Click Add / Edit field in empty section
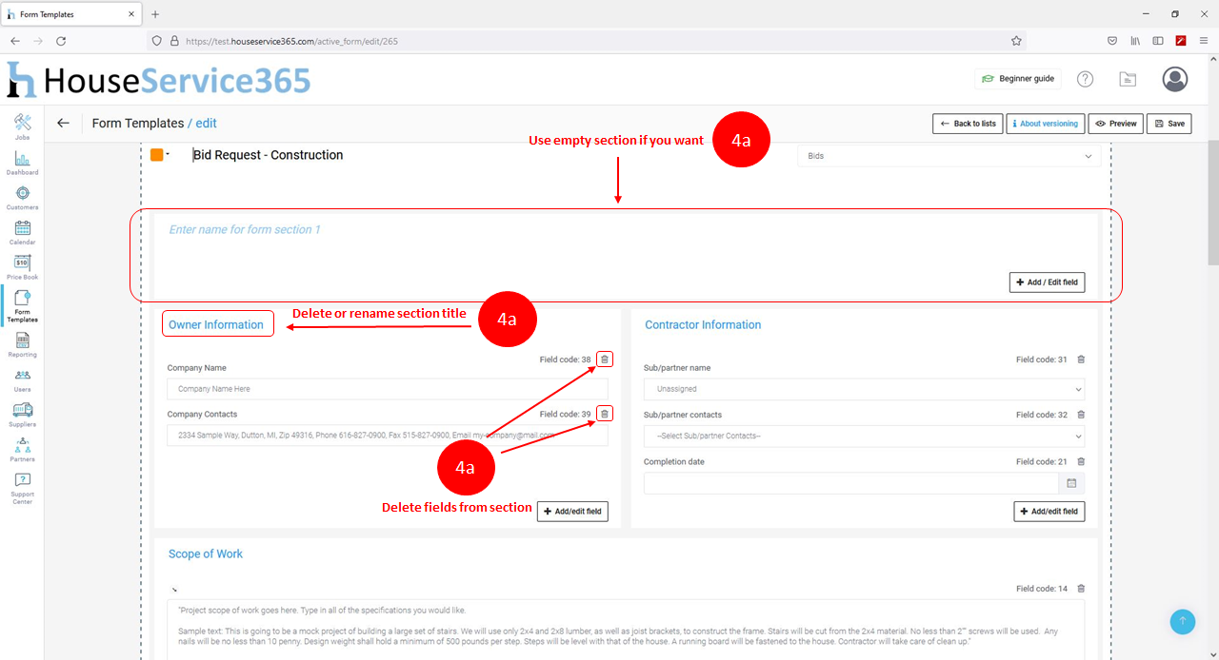This screenshot has height=660, width=1219. click(1047, 282)
